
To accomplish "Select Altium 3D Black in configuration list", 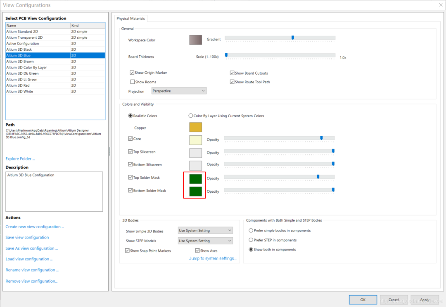I will [x=19, y=50].
